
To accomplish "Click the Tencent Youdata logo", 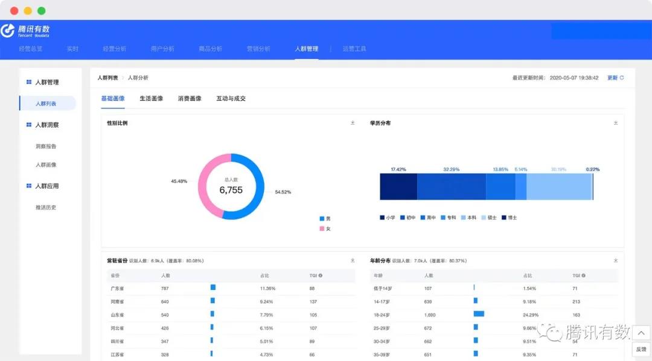I will pos(25,30).
